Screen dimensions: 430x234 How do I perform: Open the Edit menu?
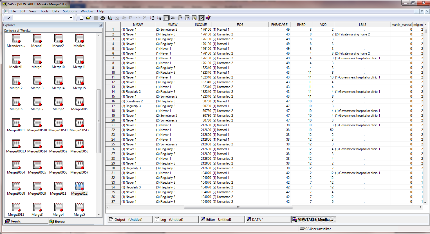click(x=23, y=11)
